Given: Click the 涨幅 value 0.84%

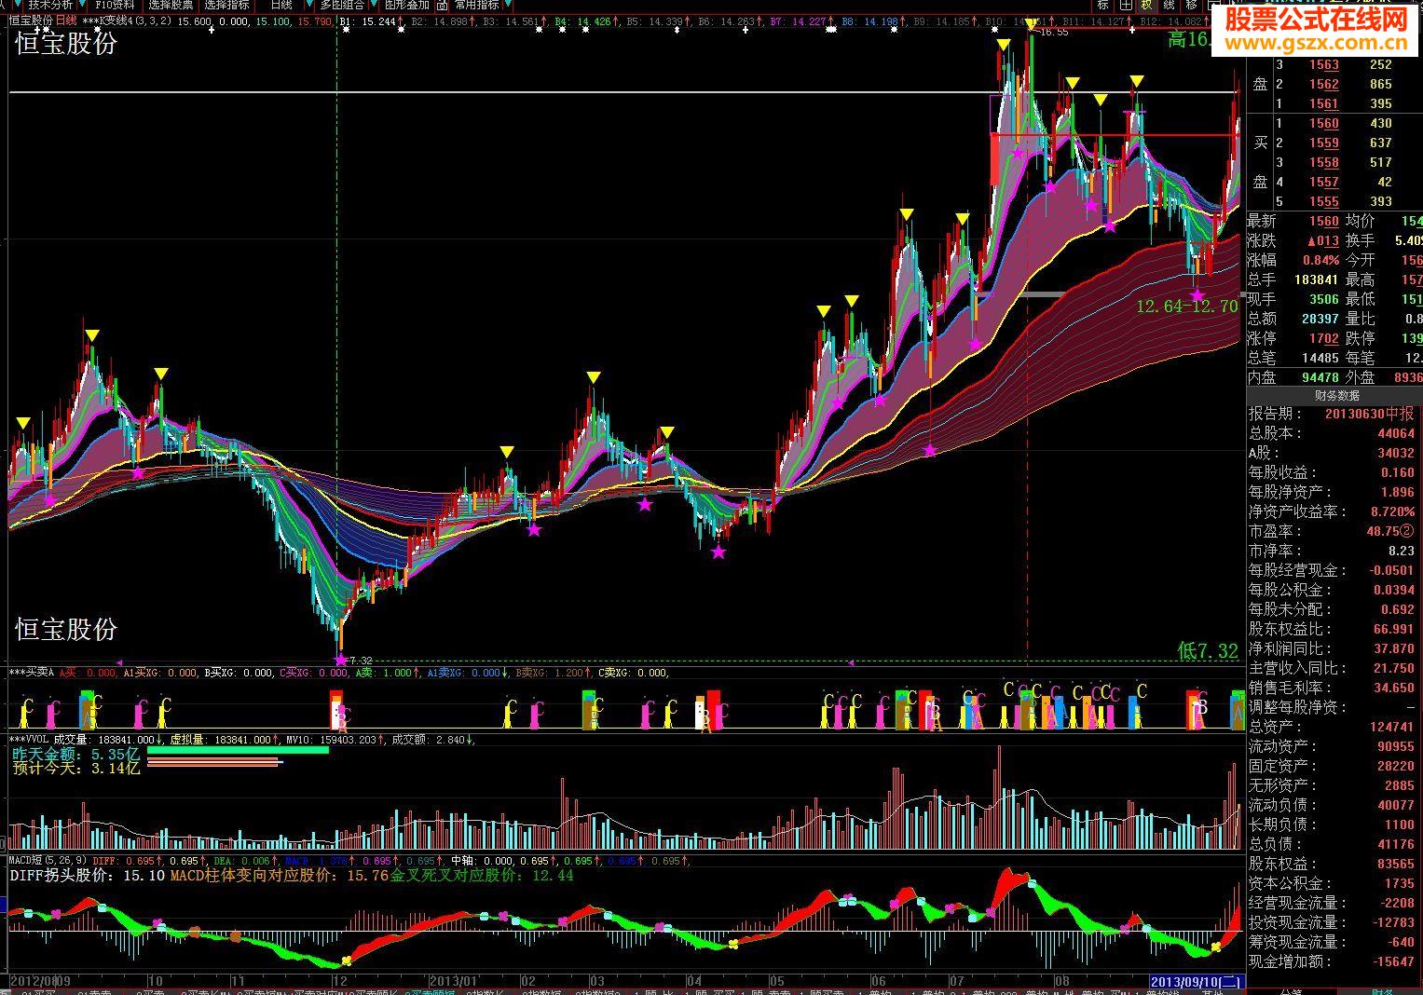Looking at the screenshot, I should (x=1321, y=260).
